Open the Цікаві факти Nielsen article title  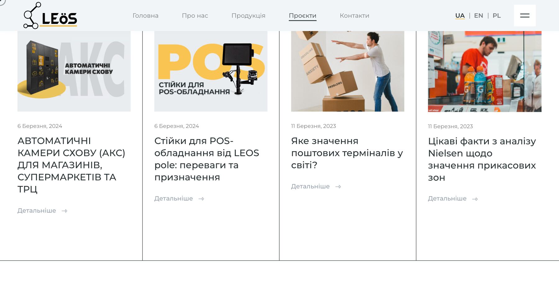click(x=482, y=159)
